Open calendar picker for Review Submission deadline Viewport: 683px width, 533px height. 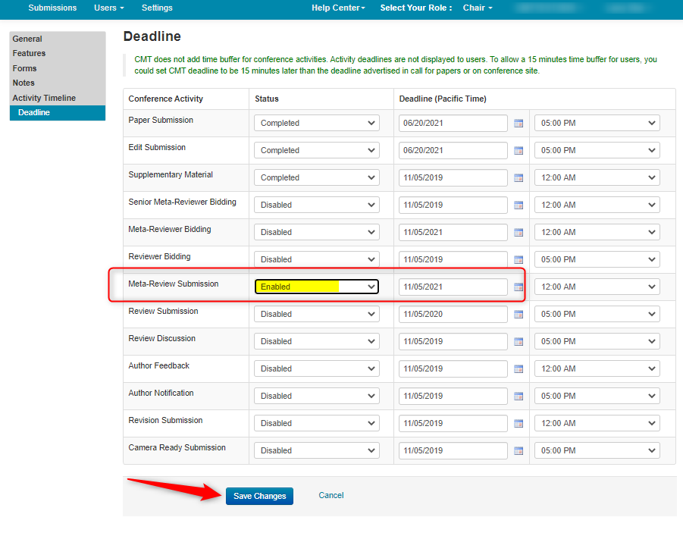click(519, 314)
